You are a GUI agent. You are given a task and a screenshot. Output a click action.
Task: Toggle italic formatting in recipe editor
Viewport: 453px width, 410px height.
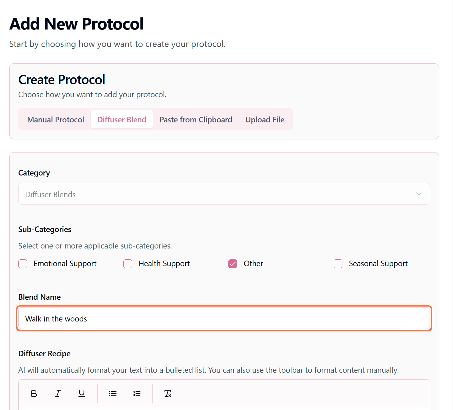click(58, 394)
